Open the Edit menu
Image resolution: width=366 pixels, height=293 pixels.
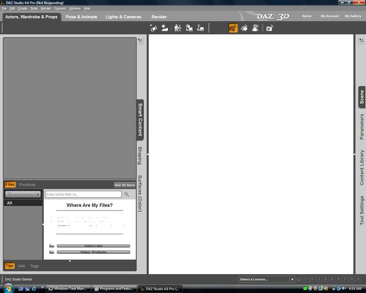12,9
